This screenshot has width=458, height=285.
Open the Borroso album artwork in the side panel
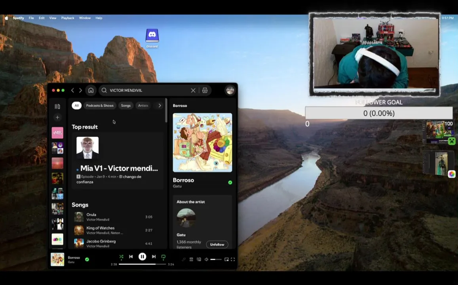click(x=202, y=142)
